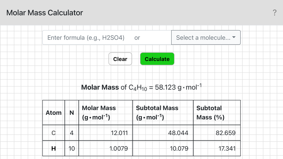Screen dimensions: 283x159
Task: Open the Select a molecule dropdown
Action: click(206, 38)
